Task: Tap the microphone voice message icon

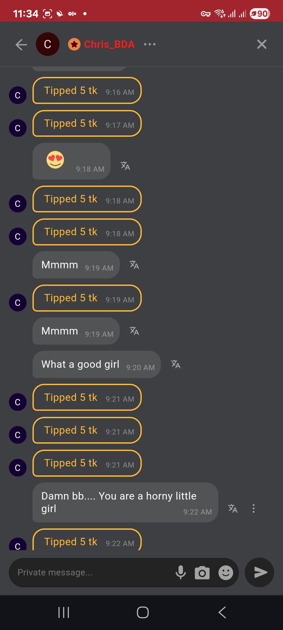Action: [x=181, y=573]
